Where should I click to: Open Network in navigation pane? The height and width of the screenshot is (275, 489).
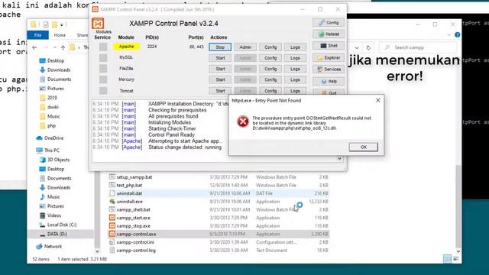click(49, 246)
